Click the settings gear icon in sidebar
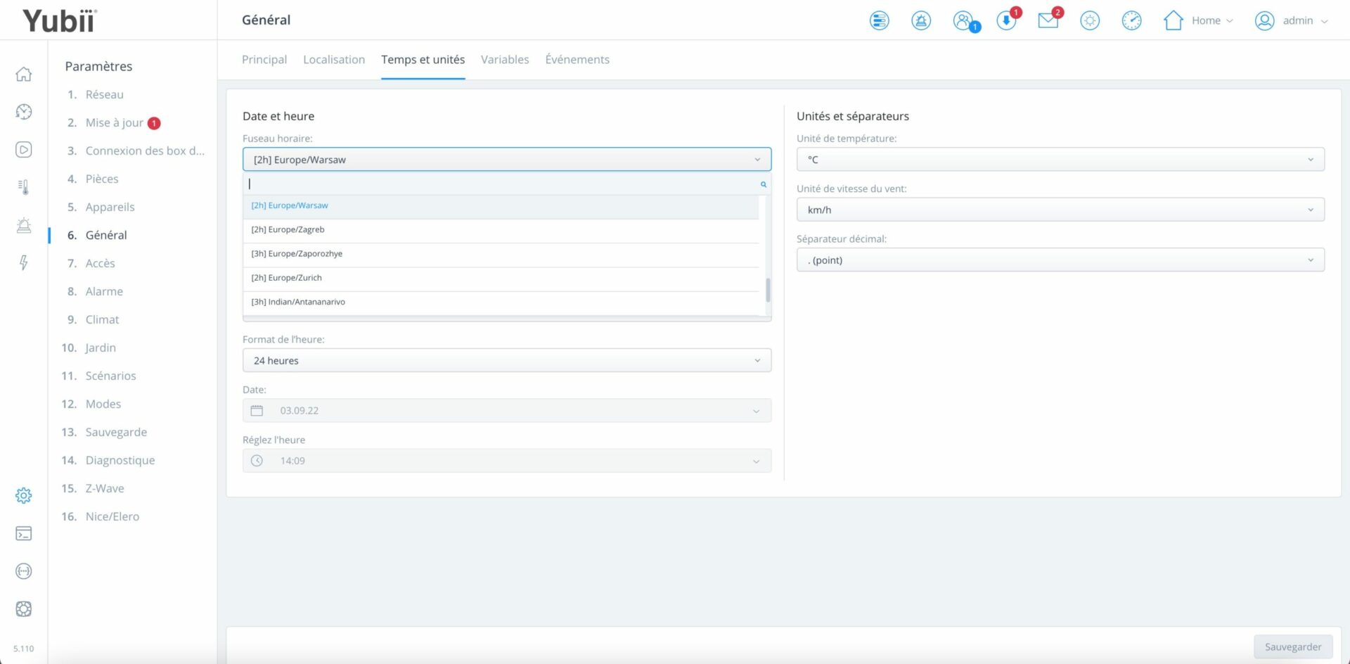 (24, 496)
